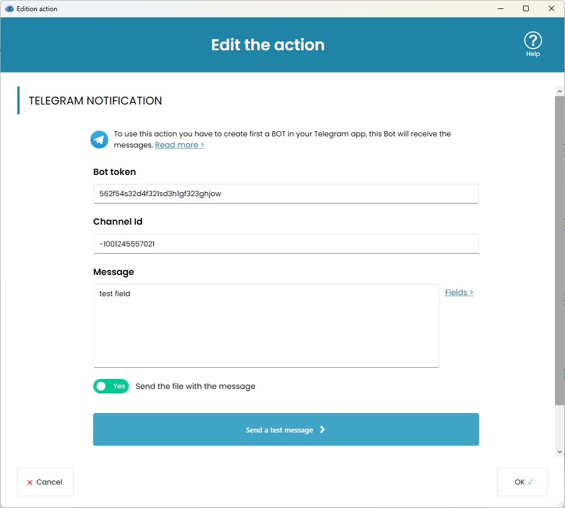Image resolution: width=565 pixels, height=508 pixels.
Task: Click the Bot token label
Action: tap(115, 172)
